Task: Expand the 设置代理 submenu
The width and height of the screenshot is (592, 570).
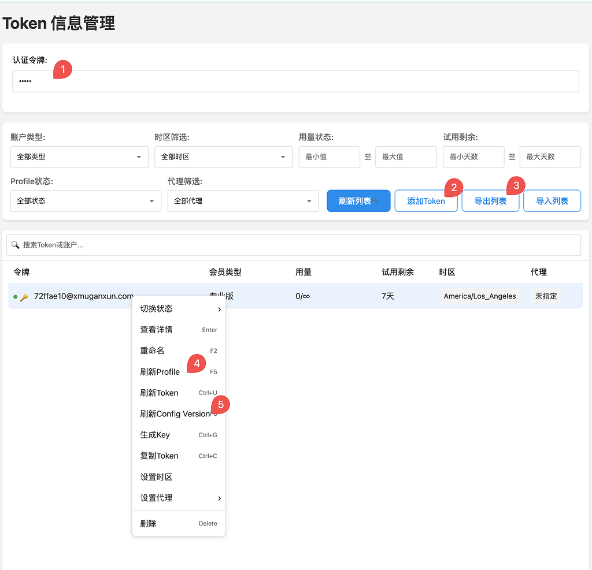Action: pyautogui.click(x=179, y=498)
